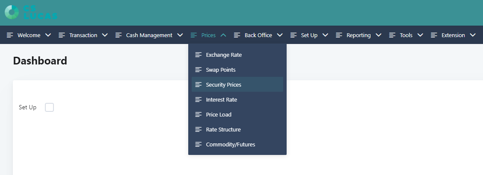
Task: Click the lines icon beside Interest Rate
Action: coord(199,99)
